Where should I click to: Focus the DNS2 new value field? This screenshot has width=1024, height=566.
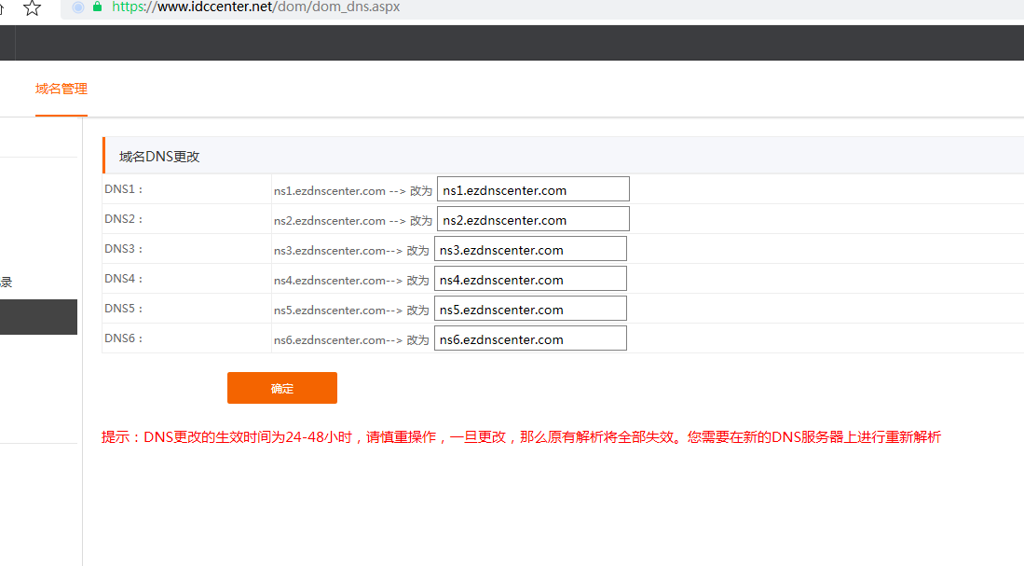point(533,219)
